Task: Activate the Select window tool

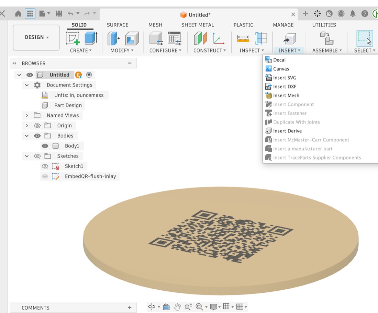Action: point(365,38)
